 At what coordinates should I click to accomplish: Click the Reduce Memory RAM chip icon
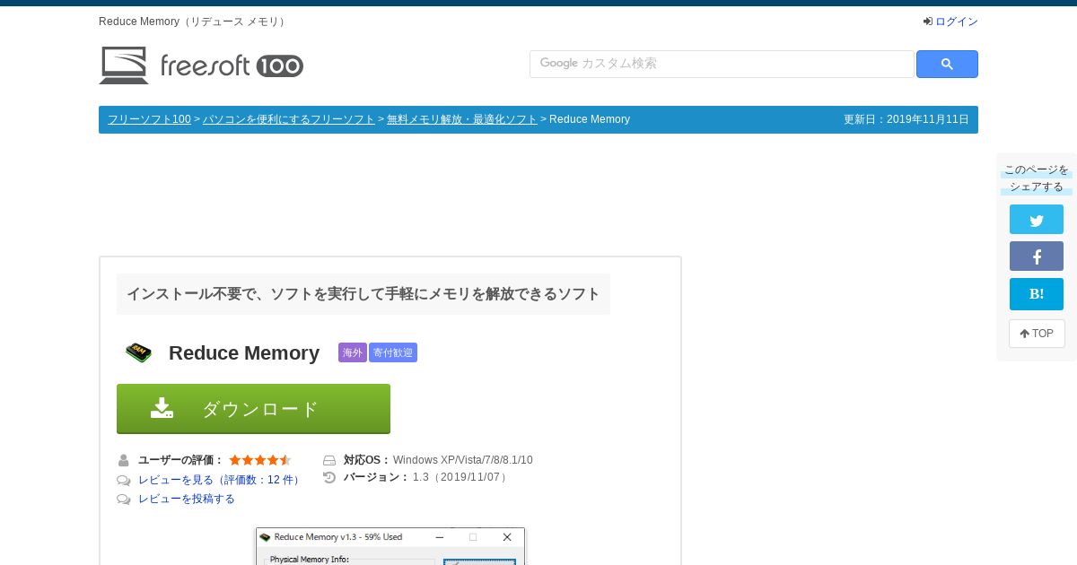pyautogui.click(x=138, y=352)
